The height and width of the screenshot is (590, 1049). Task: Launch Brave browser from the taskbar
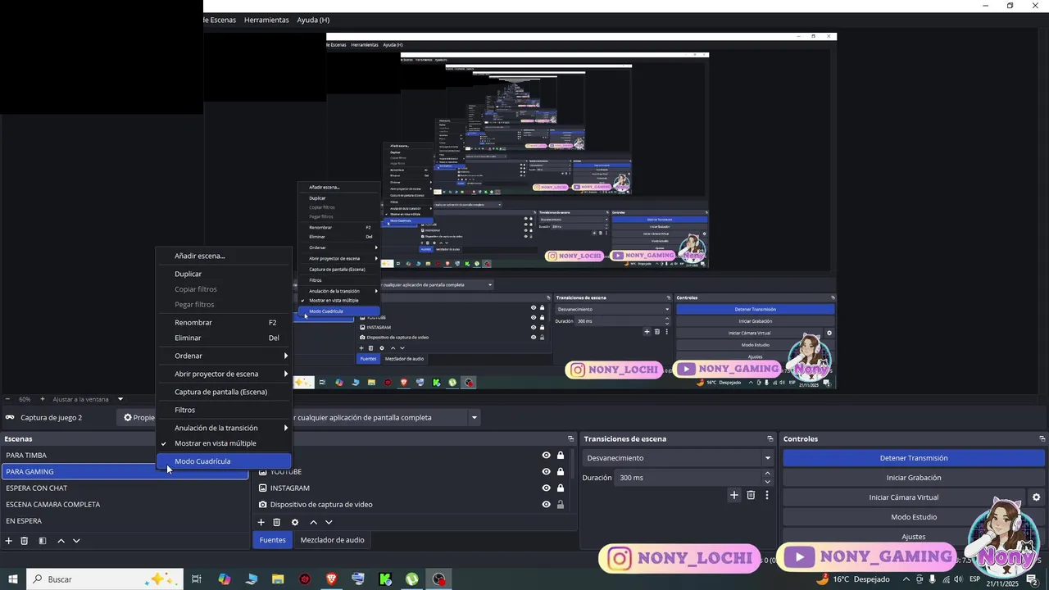click(x=331, y=579)
